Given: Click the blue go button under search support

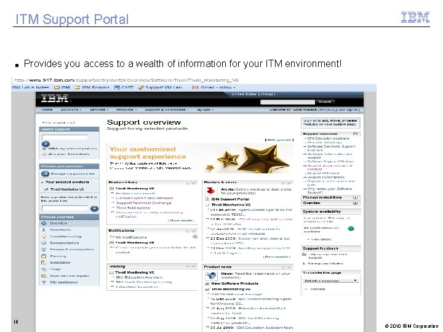Looking at the screenshot, I should click(46, 144).
